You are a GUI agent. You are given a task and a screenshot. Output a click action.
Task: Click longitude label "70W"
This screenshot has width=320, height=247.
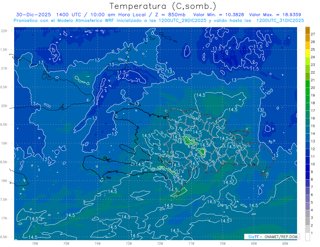click(x=223, y=244)
